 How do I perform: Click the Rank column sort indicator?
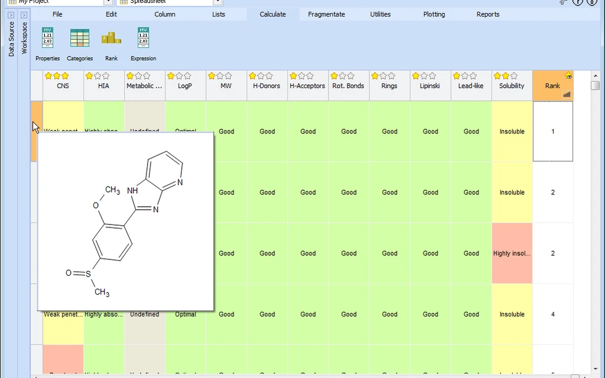[x=567, y=94]
